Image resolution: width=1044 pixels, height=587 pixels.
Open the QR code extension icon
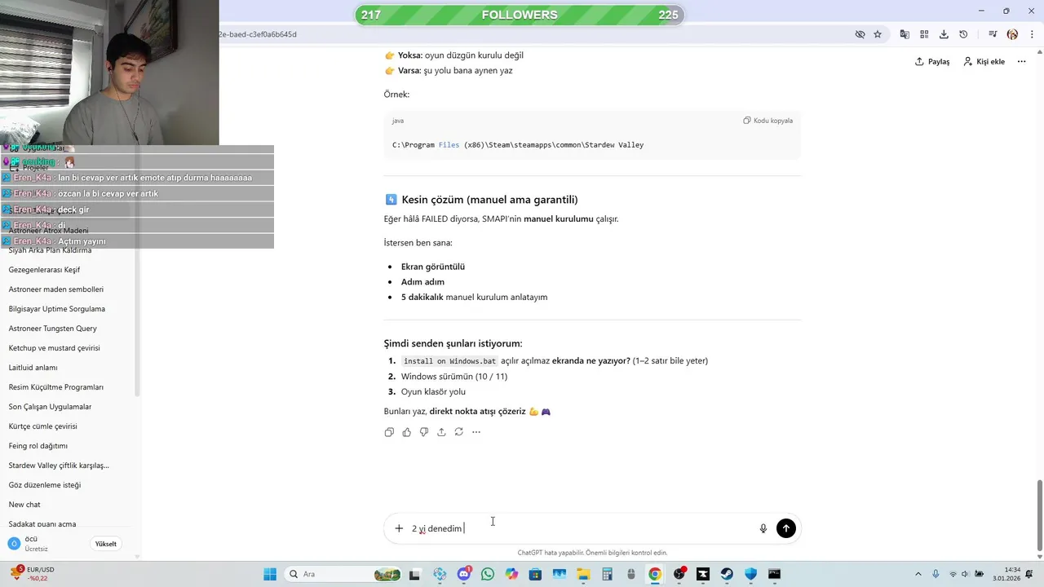tap(924, 34)
